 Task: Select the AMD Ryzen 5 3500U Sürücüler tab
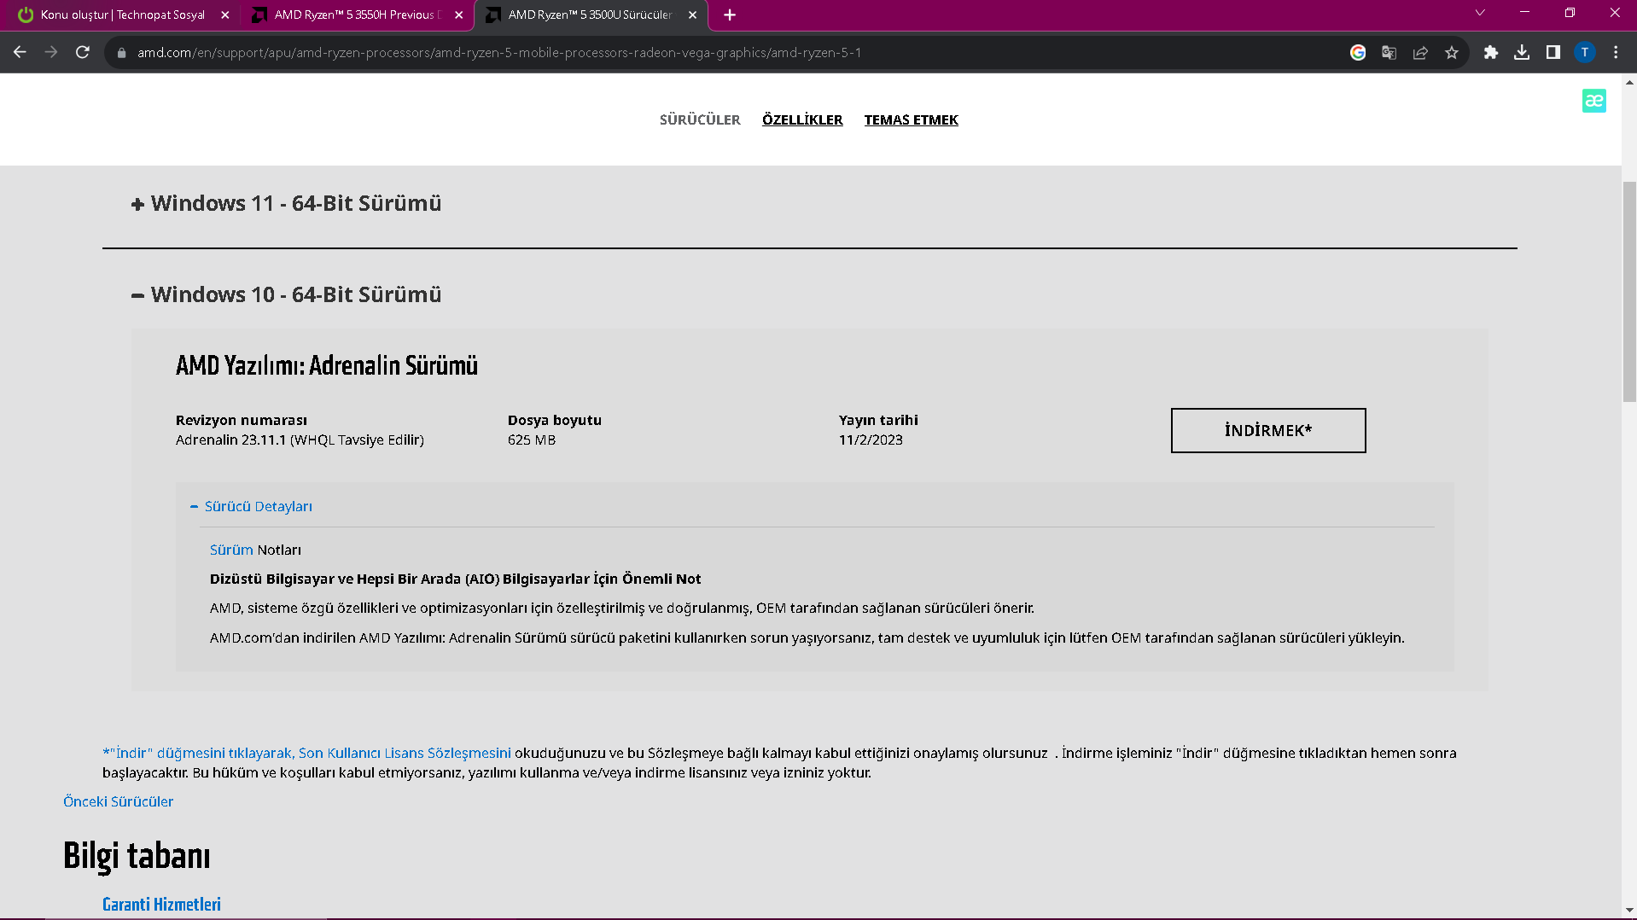click(591, 15)
